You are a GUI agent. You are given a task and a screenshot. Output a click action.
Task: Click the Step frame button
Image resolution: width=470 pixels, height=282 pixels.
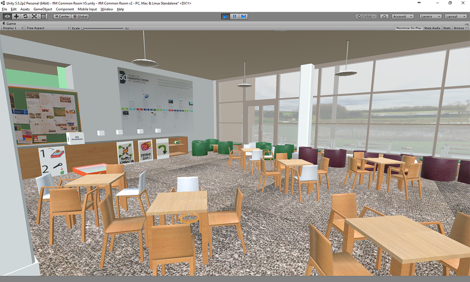coord(243,16)
